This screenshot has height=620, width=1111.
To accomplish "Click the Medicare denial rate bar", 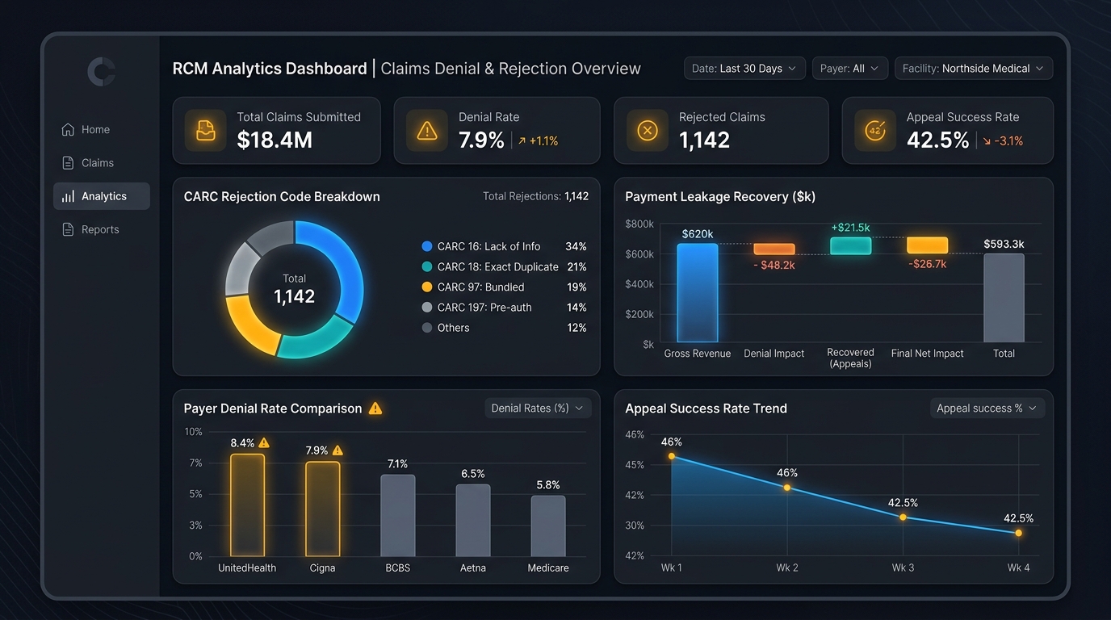I will point(548,526).
